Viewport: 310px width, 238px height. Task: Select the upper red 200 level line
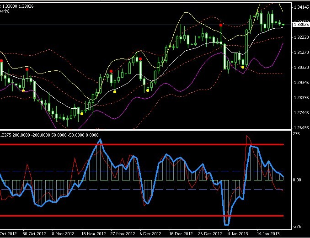click(142, 144)
